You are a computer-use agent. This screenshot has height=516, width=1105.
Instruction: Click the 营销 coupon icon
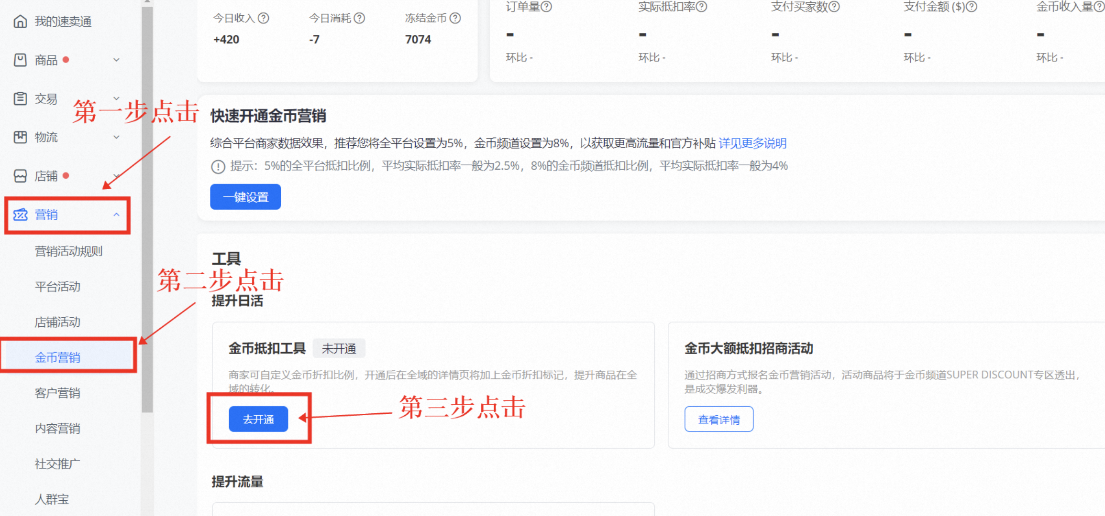(x=20, y=215)
